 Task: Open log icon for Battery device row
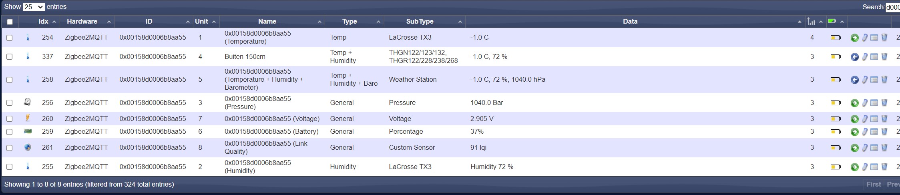point(874,132)
